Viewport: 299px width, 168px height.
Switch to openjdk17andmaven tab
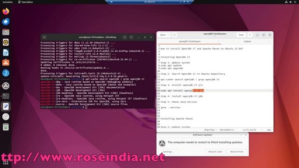pyautogui.click(x=190, y=42)
